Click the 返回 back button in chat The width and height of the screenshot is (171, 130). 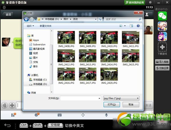tap(8, 15)
